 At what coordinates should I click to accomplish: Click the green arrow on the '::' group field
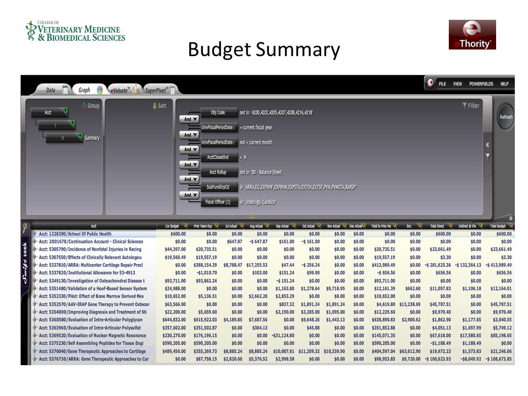click(80, 136)
